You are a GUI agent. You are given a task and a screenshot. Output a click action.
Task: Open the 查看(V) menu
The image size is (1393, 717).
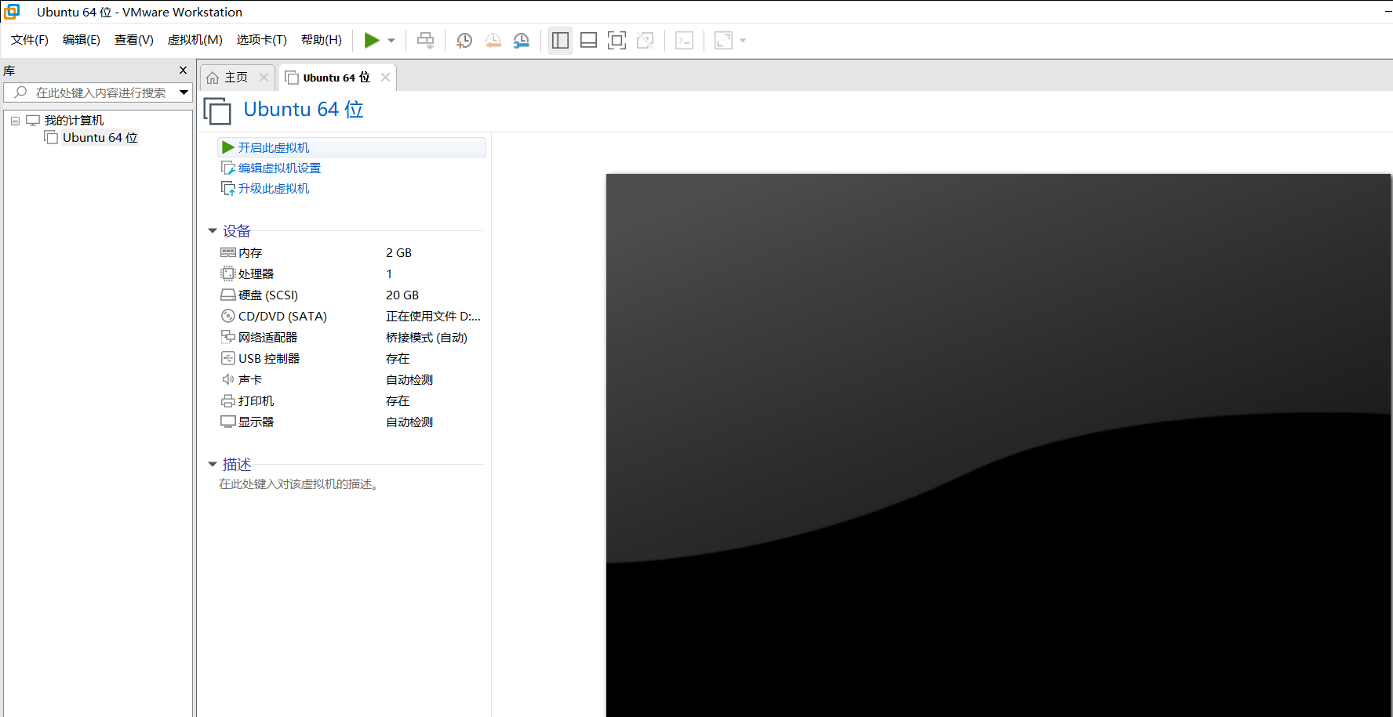(x=134, y=40)
